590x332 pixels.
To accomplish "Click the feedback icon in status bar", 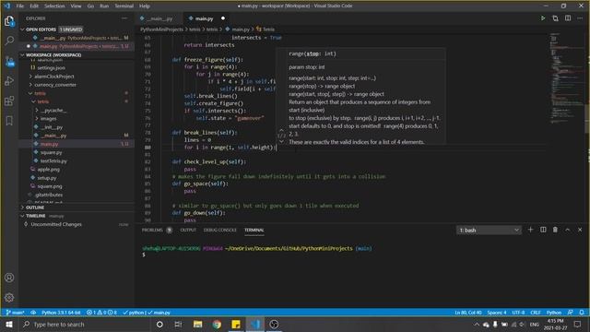I will [571, 313].
